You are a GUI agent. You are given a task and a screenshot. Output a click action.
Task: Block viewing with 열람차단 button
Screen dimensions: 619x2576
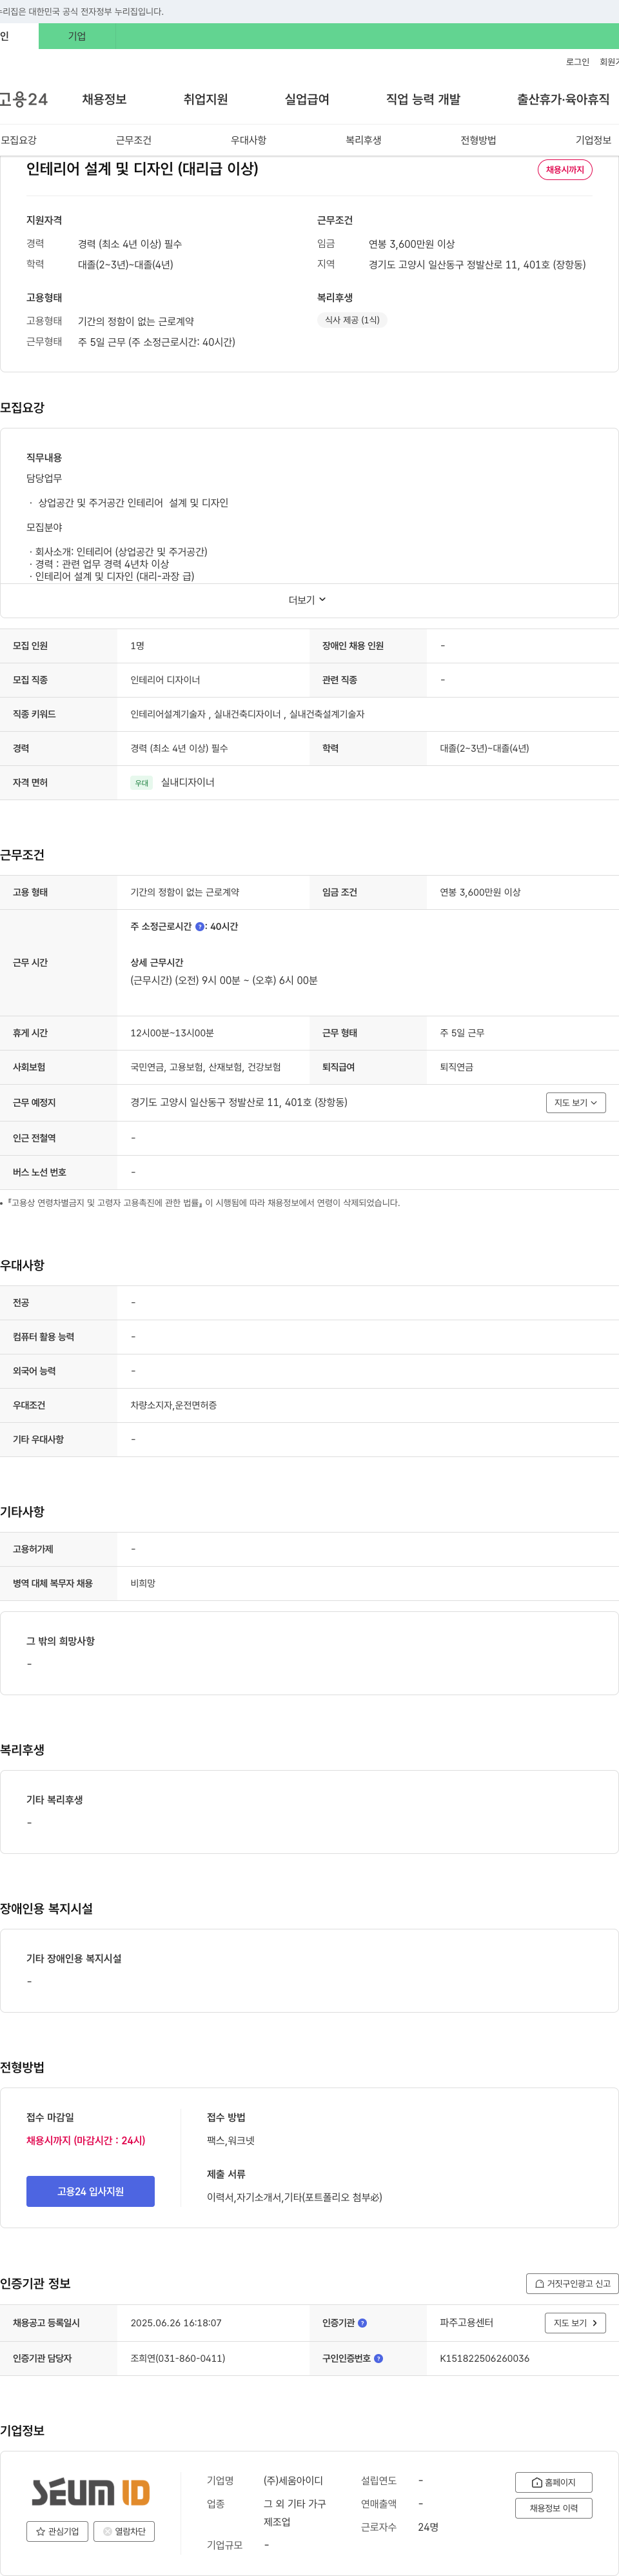pos(124,2531)
